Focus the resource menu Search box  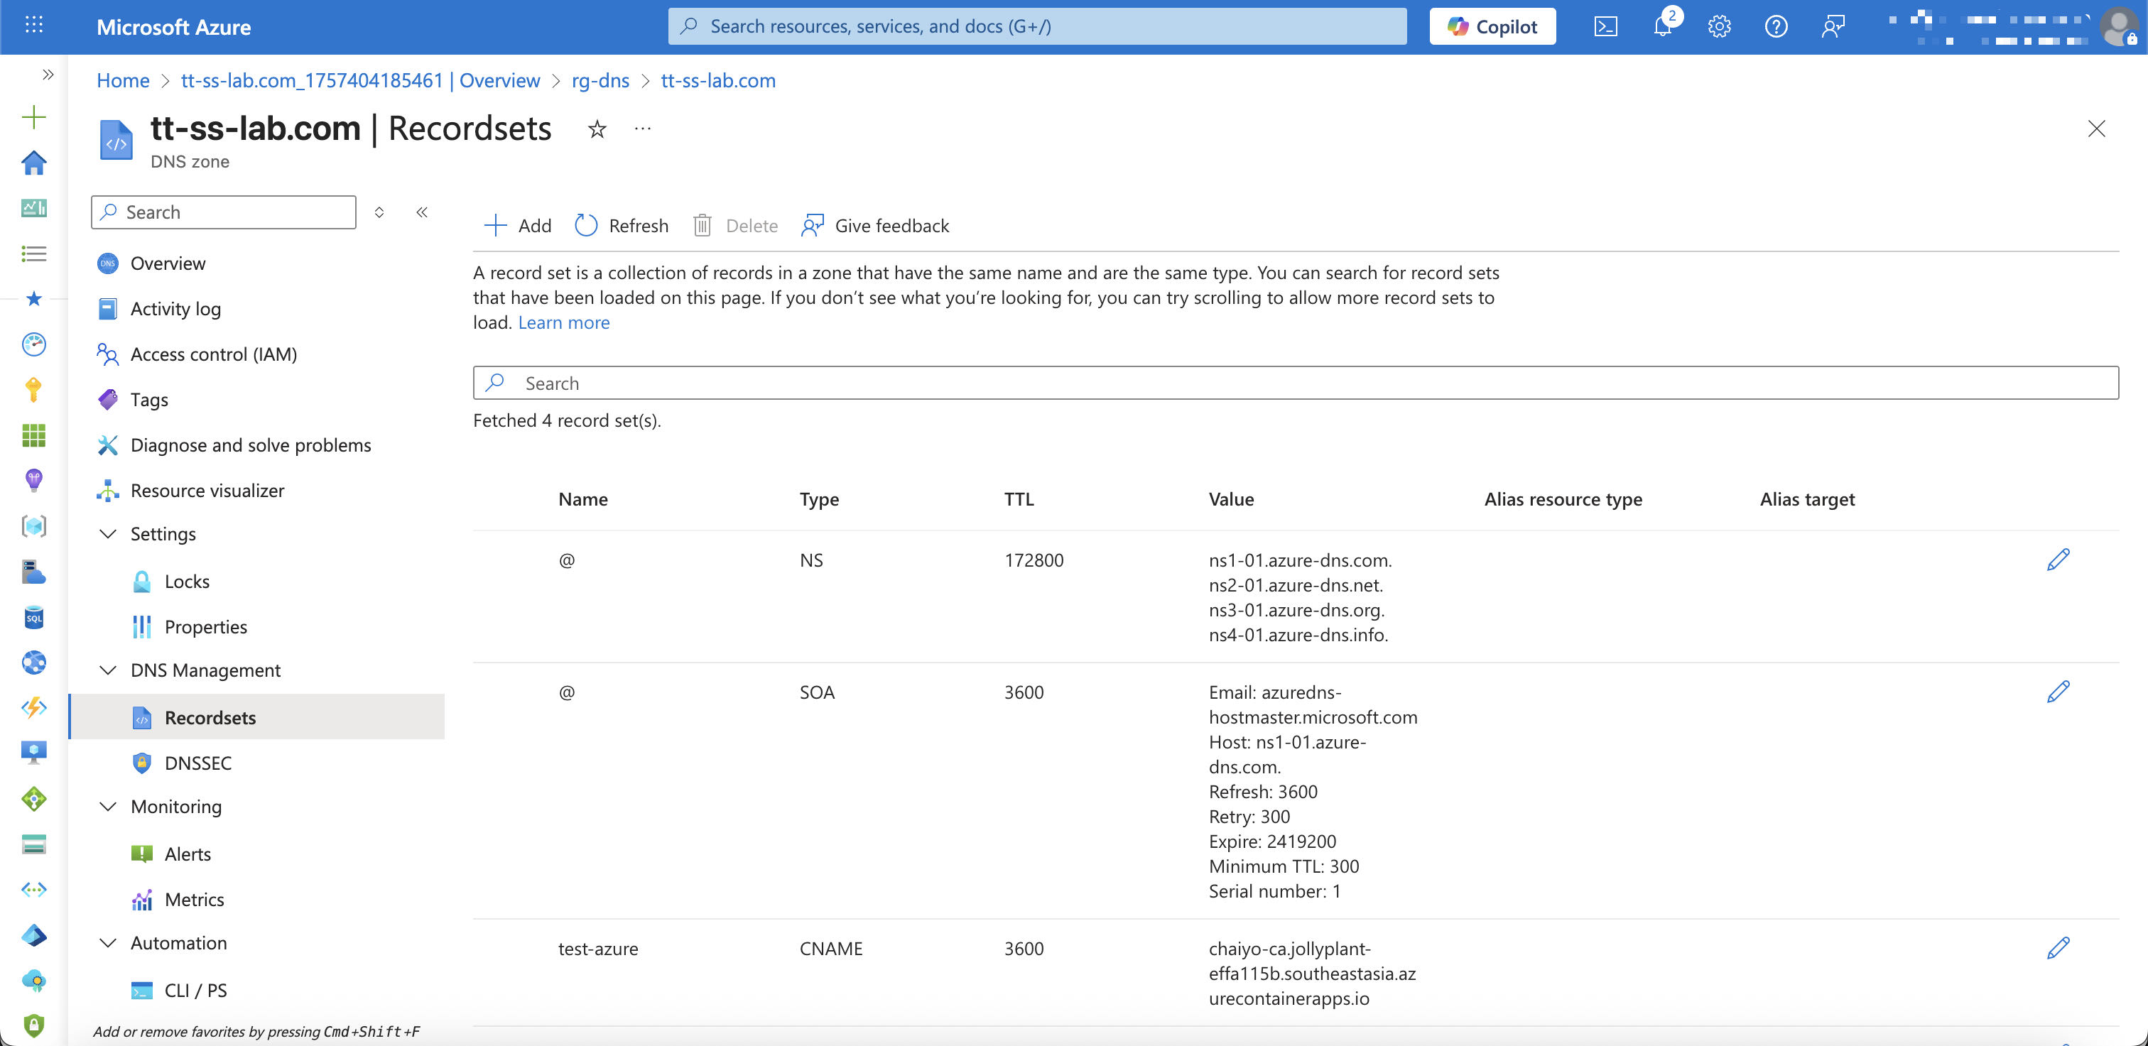tap(224, 212)
